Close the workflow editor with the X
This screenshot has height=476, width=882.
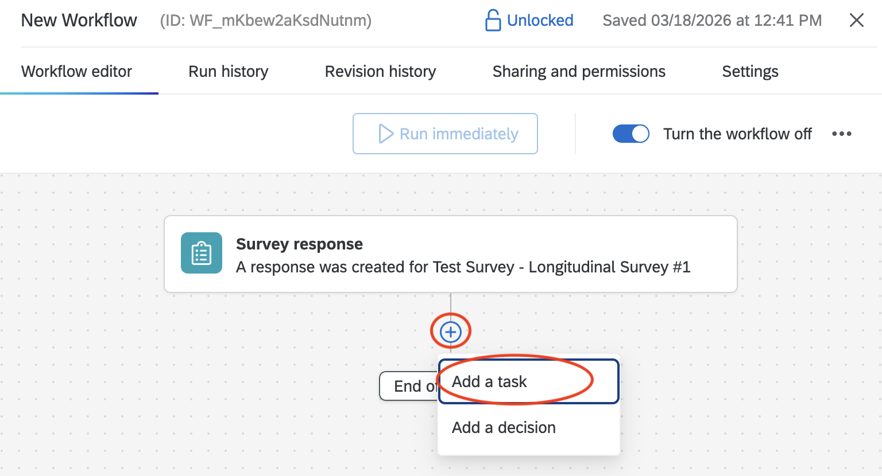pyautogui.click(x=856, y=19)
